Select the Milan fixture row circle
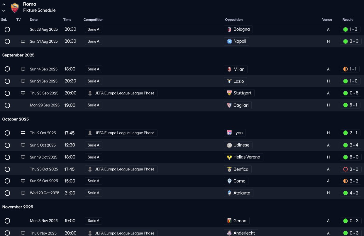Image resolution: width=364 pixels, height=236 pixels. coord(7,69)
